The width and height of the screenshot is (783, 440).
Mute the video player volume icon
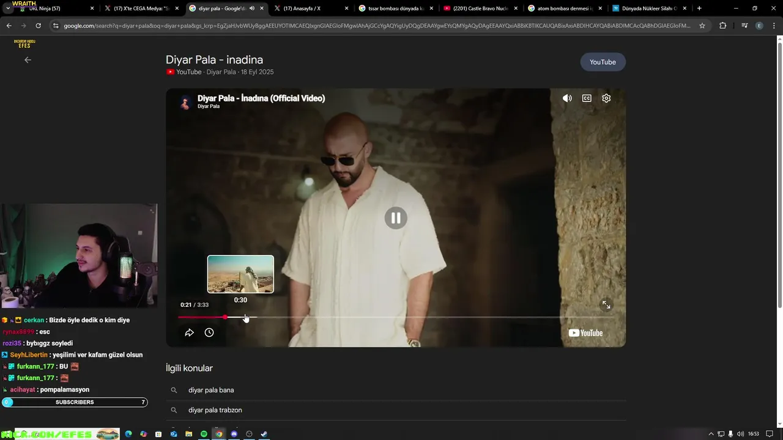click(567, 98)
